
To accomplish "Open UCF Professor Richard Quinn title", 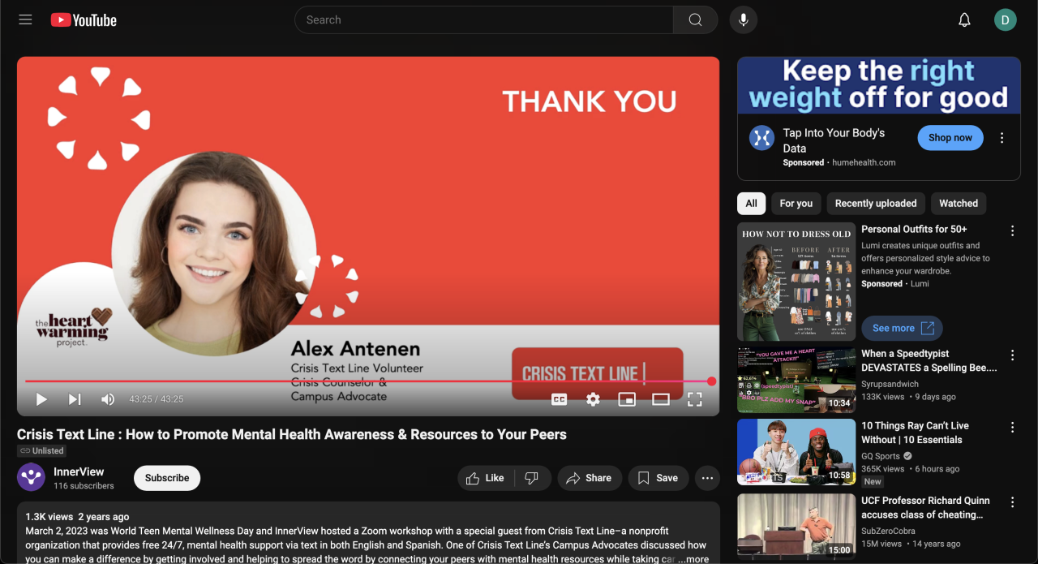I will point(925,508).
